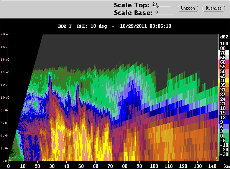Click the Scale Base value 0
Image resolution: width=230 pixels, height=169 pixels.
[x=157, y=12]
